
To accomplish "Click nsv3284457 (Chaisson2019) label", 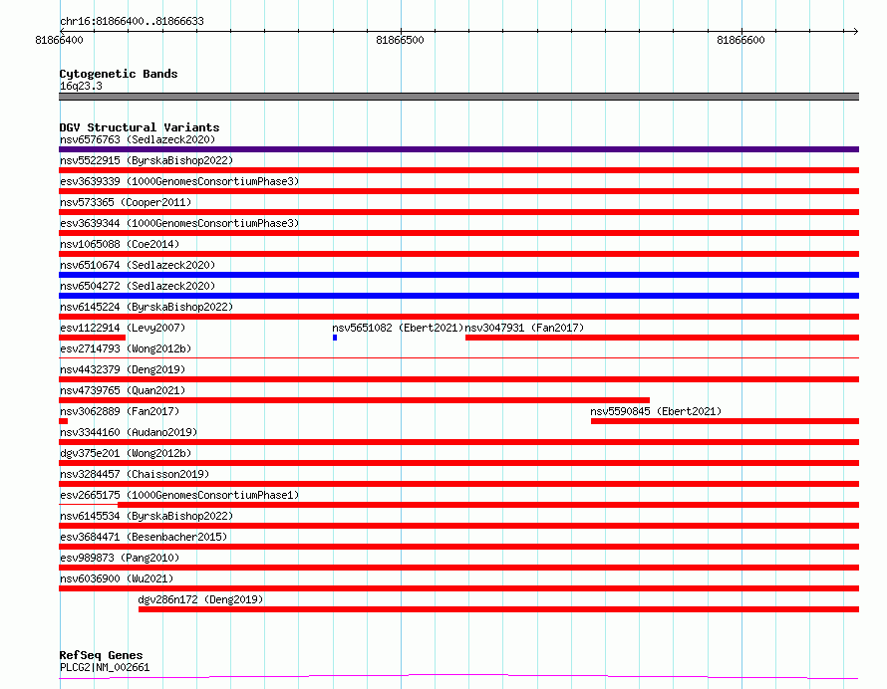I will 135,474.
